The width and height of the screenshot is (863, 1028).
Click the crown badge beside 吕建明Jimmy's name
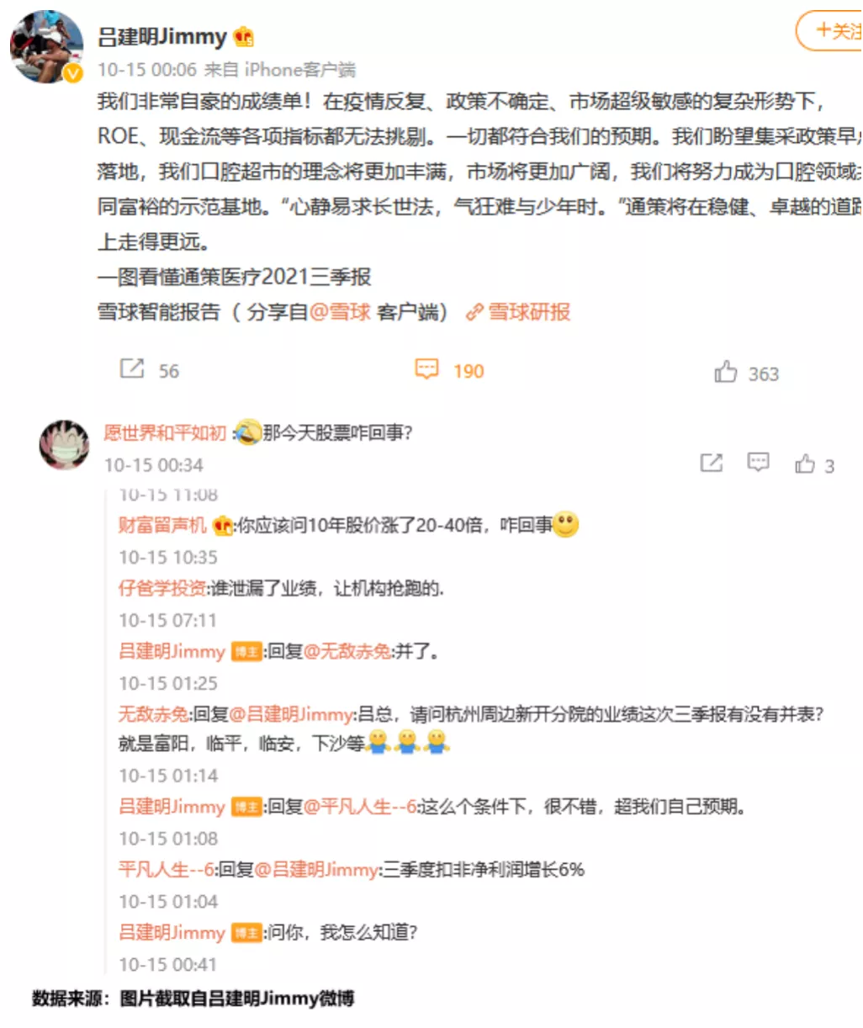(x=244, y=37)
